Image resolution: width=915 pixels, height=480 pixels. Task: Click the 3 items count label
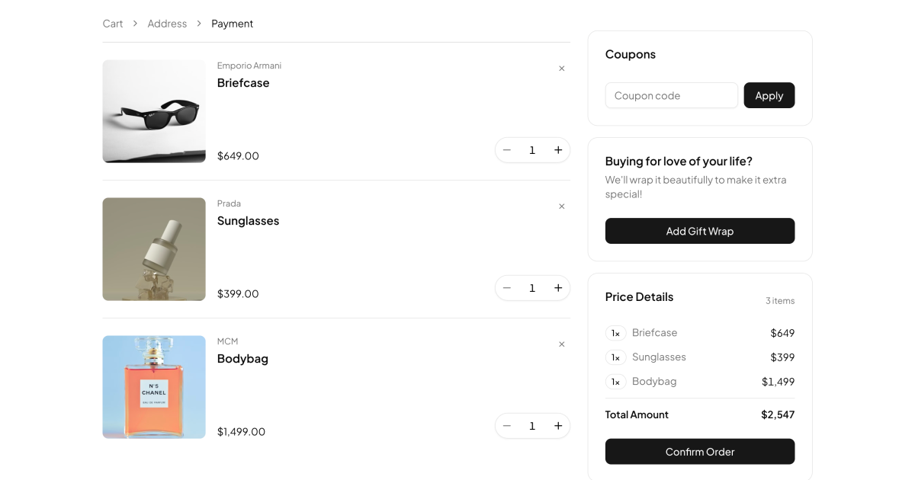click(x=780, y=300)
